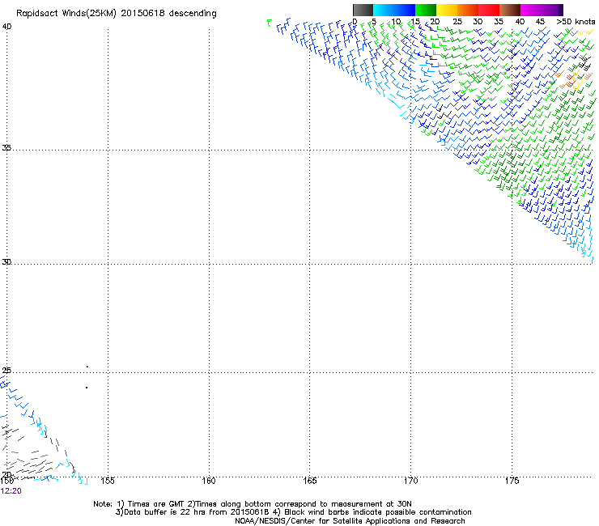Click longitude label 175
Image resolution: width=599 pixels, height=526 pixels.
click(x=512, y=481)
